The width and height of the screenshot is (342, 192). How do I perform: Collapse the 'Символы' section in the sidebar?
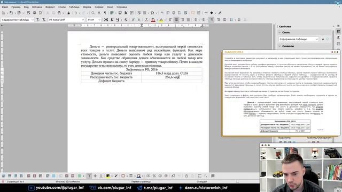coord(280,46)
